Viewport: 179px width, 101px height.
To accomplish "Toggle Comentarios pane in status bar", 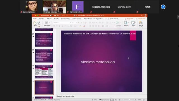I will 104,100.
